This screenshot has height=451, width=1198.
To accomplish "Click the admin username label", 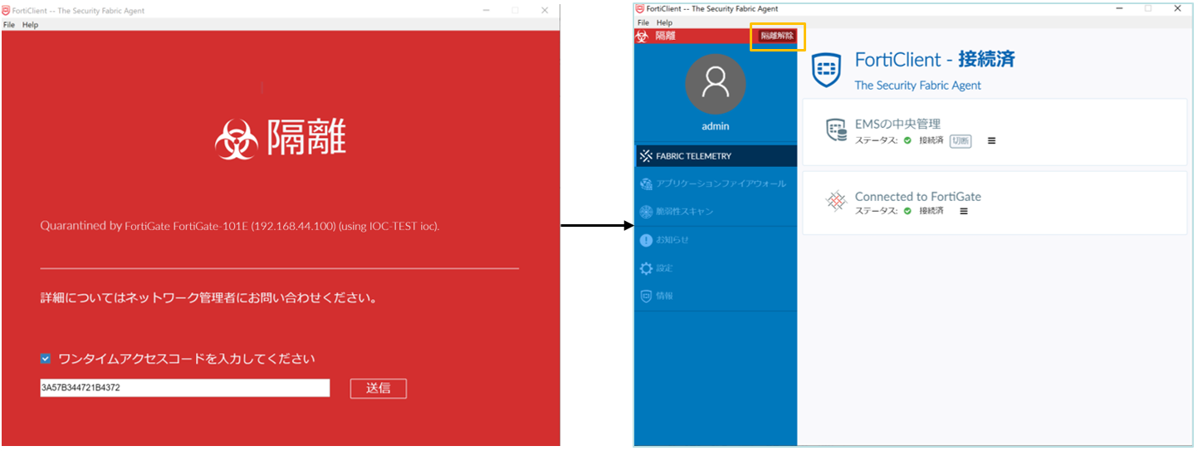I will [x=716, y=126].
